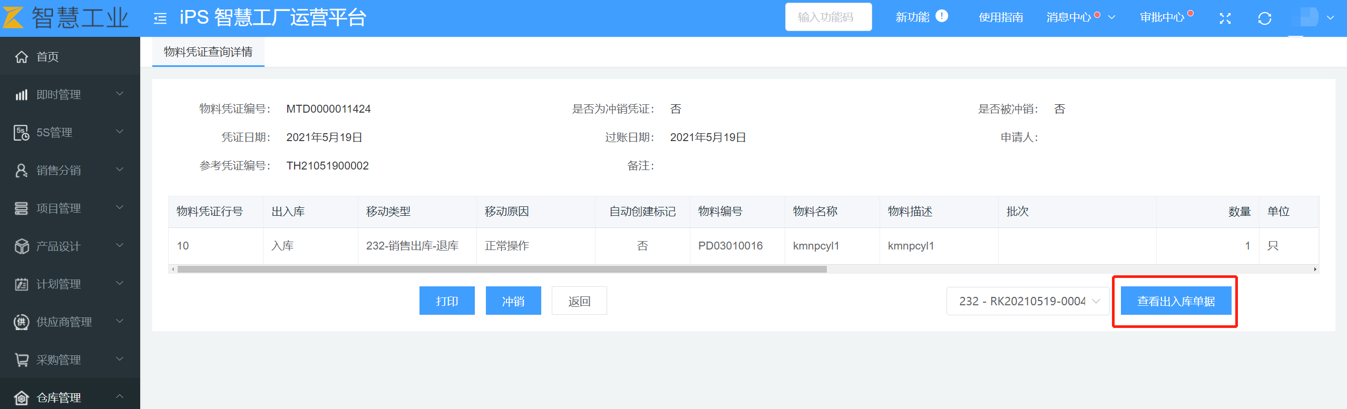
Task: Click the fullscreen toggle icon in header
Action: click(x=1225, y=18)
